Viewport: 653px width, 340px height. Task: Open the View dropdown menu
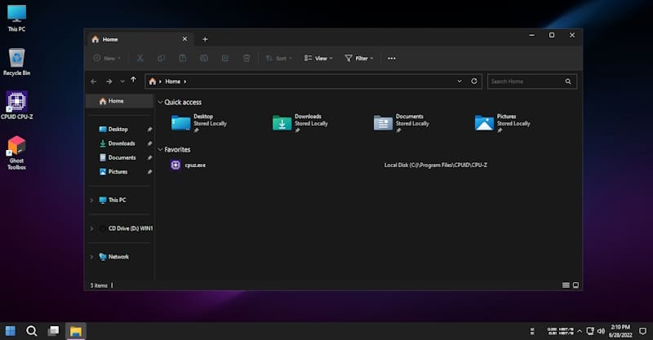pos(316,59)
